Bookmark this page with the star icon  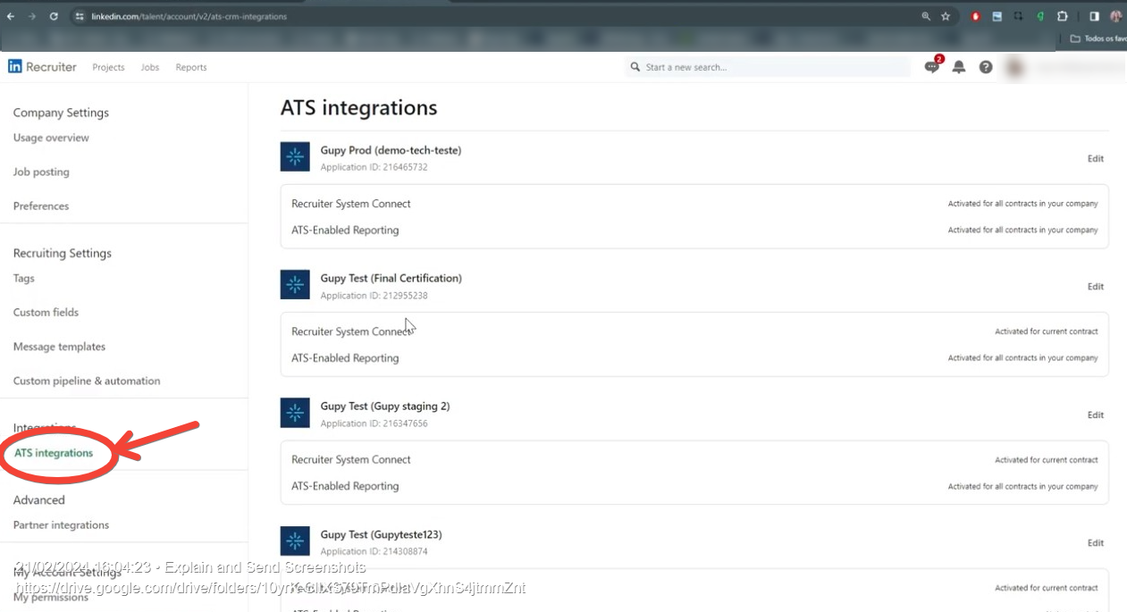tap(946, 16)
